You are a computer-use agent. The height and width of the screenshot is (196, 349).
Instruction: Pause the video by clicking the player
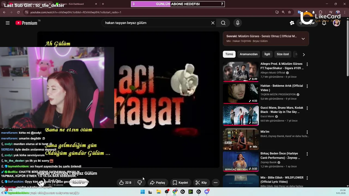coord(167,99)
